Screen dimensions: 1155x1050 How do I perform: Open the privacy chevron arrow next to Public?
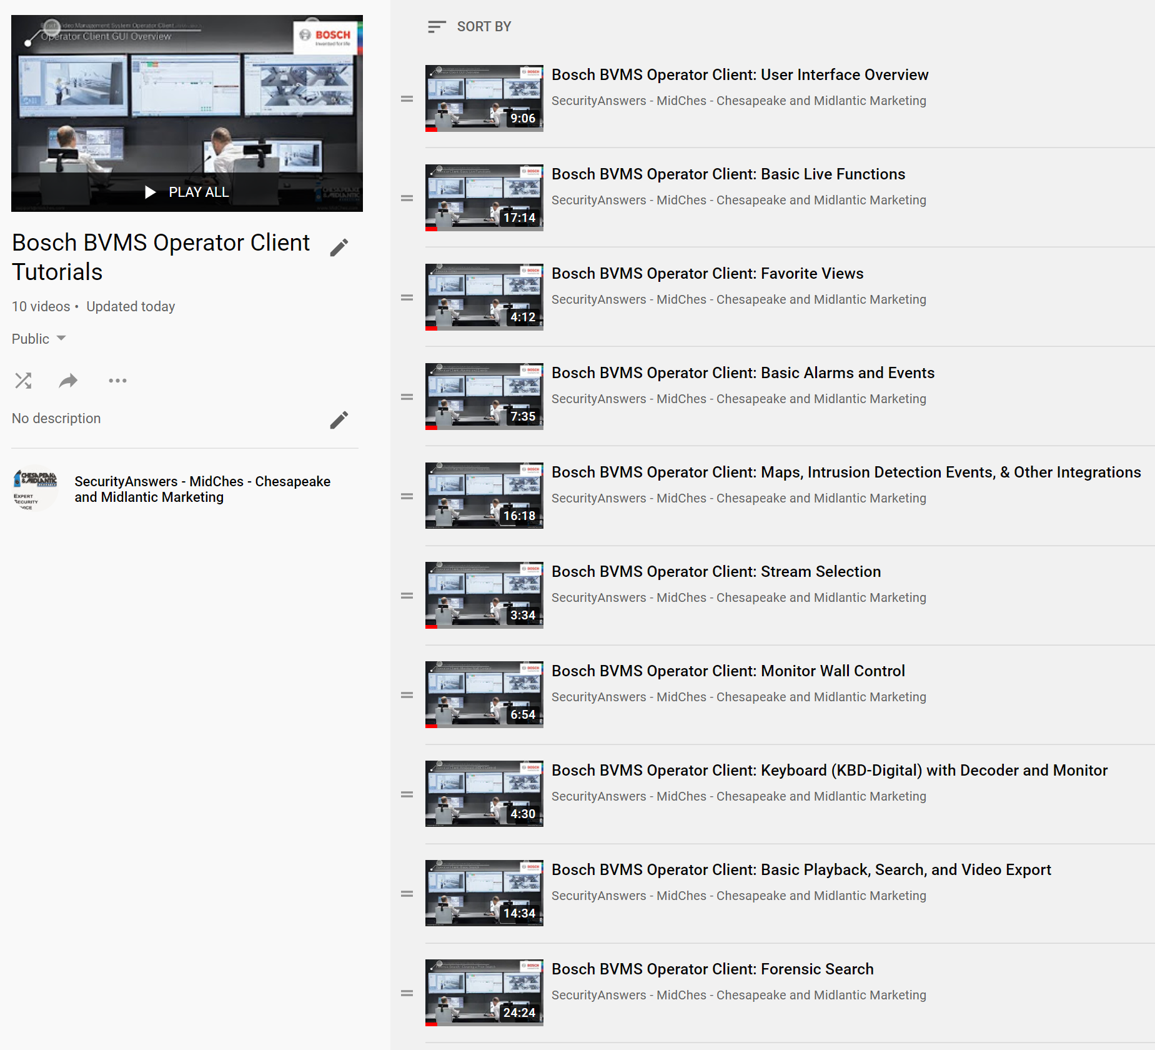tap(61, 338)
